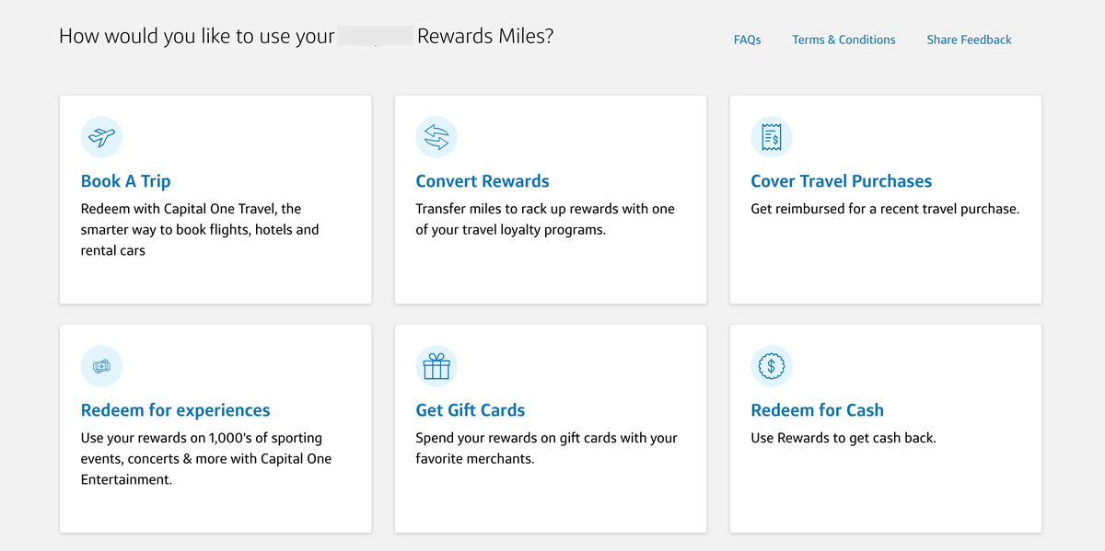The width and height of the screenshot is (1105, 551).
Task: Click the receipt icon above Cover Travel Purchases
Action: (x=771, y=136)
